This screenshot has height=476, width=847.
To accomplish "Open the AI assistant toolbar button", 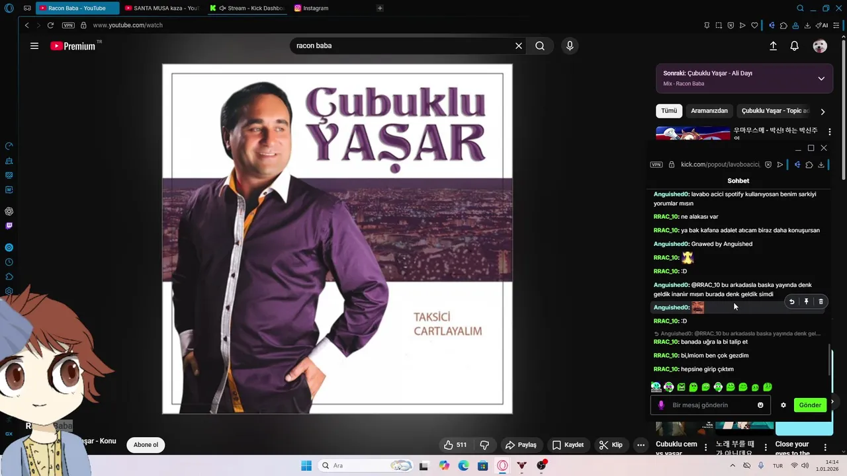I will 823,25.
